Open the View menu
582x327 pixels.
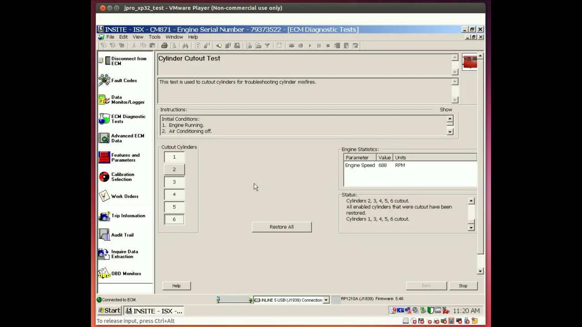tap(138, 37)
